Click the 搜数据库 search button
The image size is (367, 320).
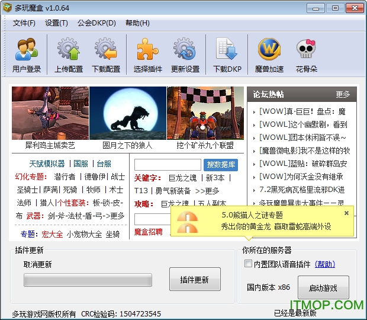click(x=221, y=165)
